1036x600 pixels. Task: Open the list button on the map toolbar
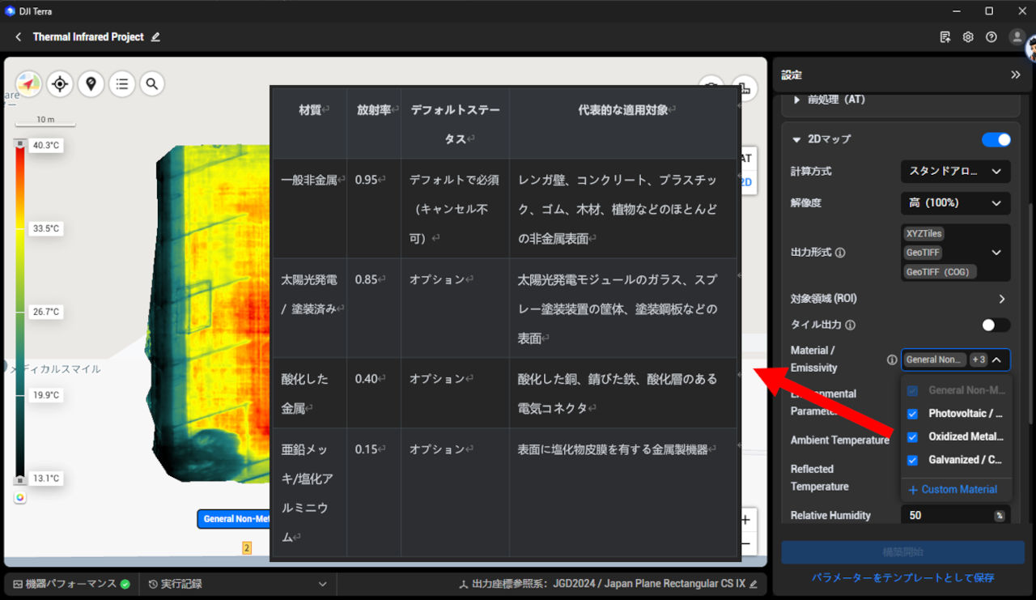point(121,83)
